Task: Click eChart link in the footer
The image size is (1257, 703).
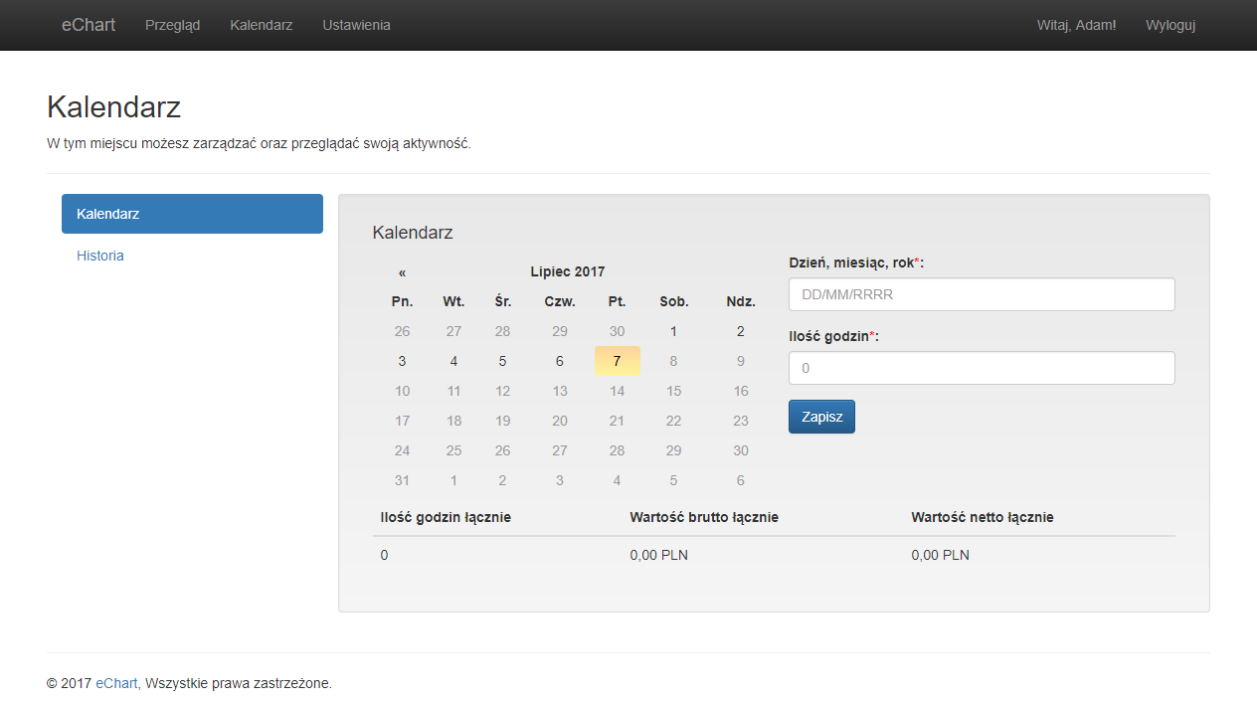Action: pos(116,683)
